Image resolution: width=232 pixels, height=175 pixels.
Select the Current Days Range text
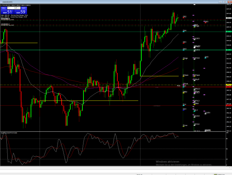(19, 17)
